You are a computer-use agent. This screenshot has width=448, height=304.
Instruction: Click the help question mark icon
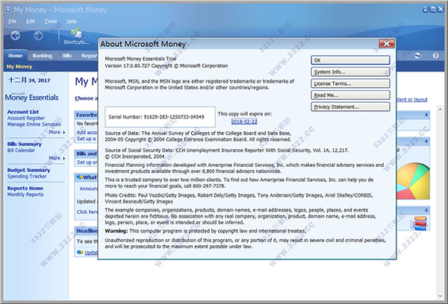click(434, 56)
